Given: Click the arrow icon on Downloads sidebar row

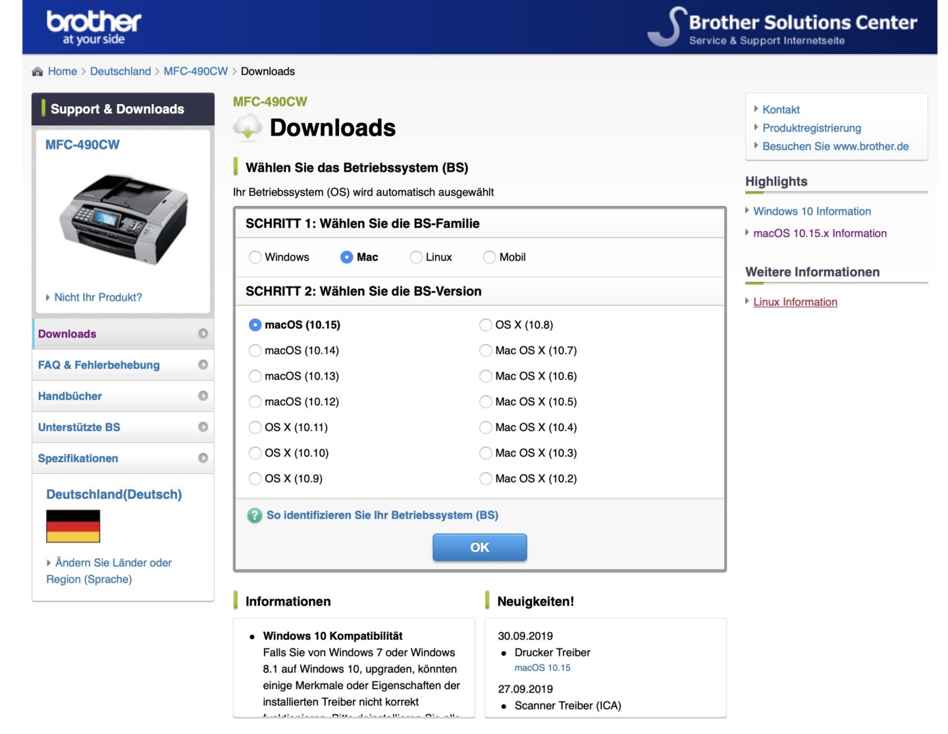Looking at the screenshot, I should click(x=203, y=334).
